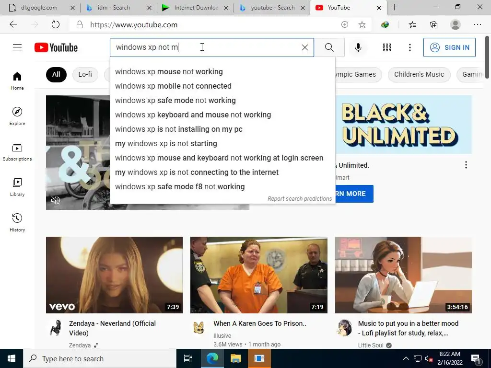Open the Black & Unlimited ad banner
The height and width of the screenshot is (368, 491).
[404, 125]
